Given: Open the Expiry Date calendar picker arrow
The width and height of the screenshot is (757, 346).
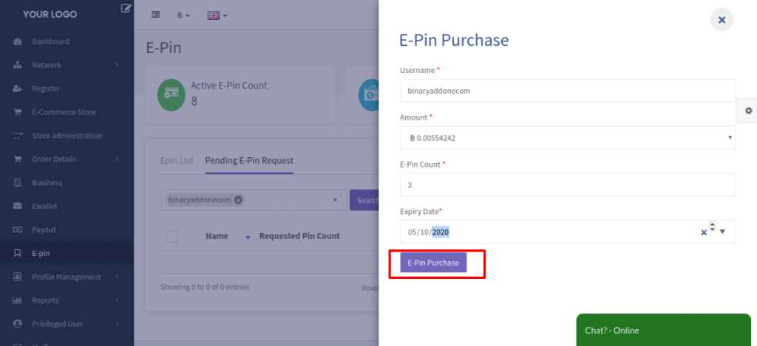Looking at the screenshot, I should pyautogui.click(x=723, y=232).
